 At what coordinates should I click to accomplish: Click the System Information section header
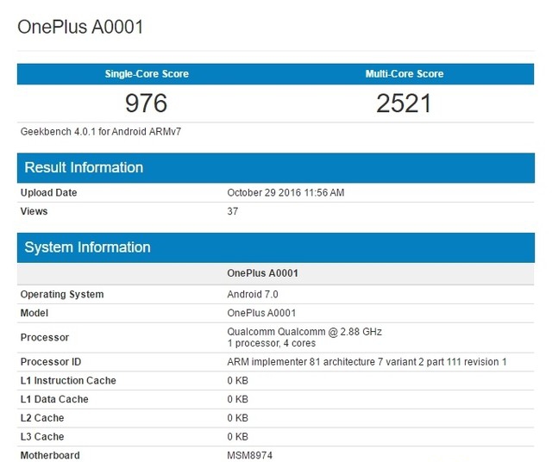tap(87, 247)
